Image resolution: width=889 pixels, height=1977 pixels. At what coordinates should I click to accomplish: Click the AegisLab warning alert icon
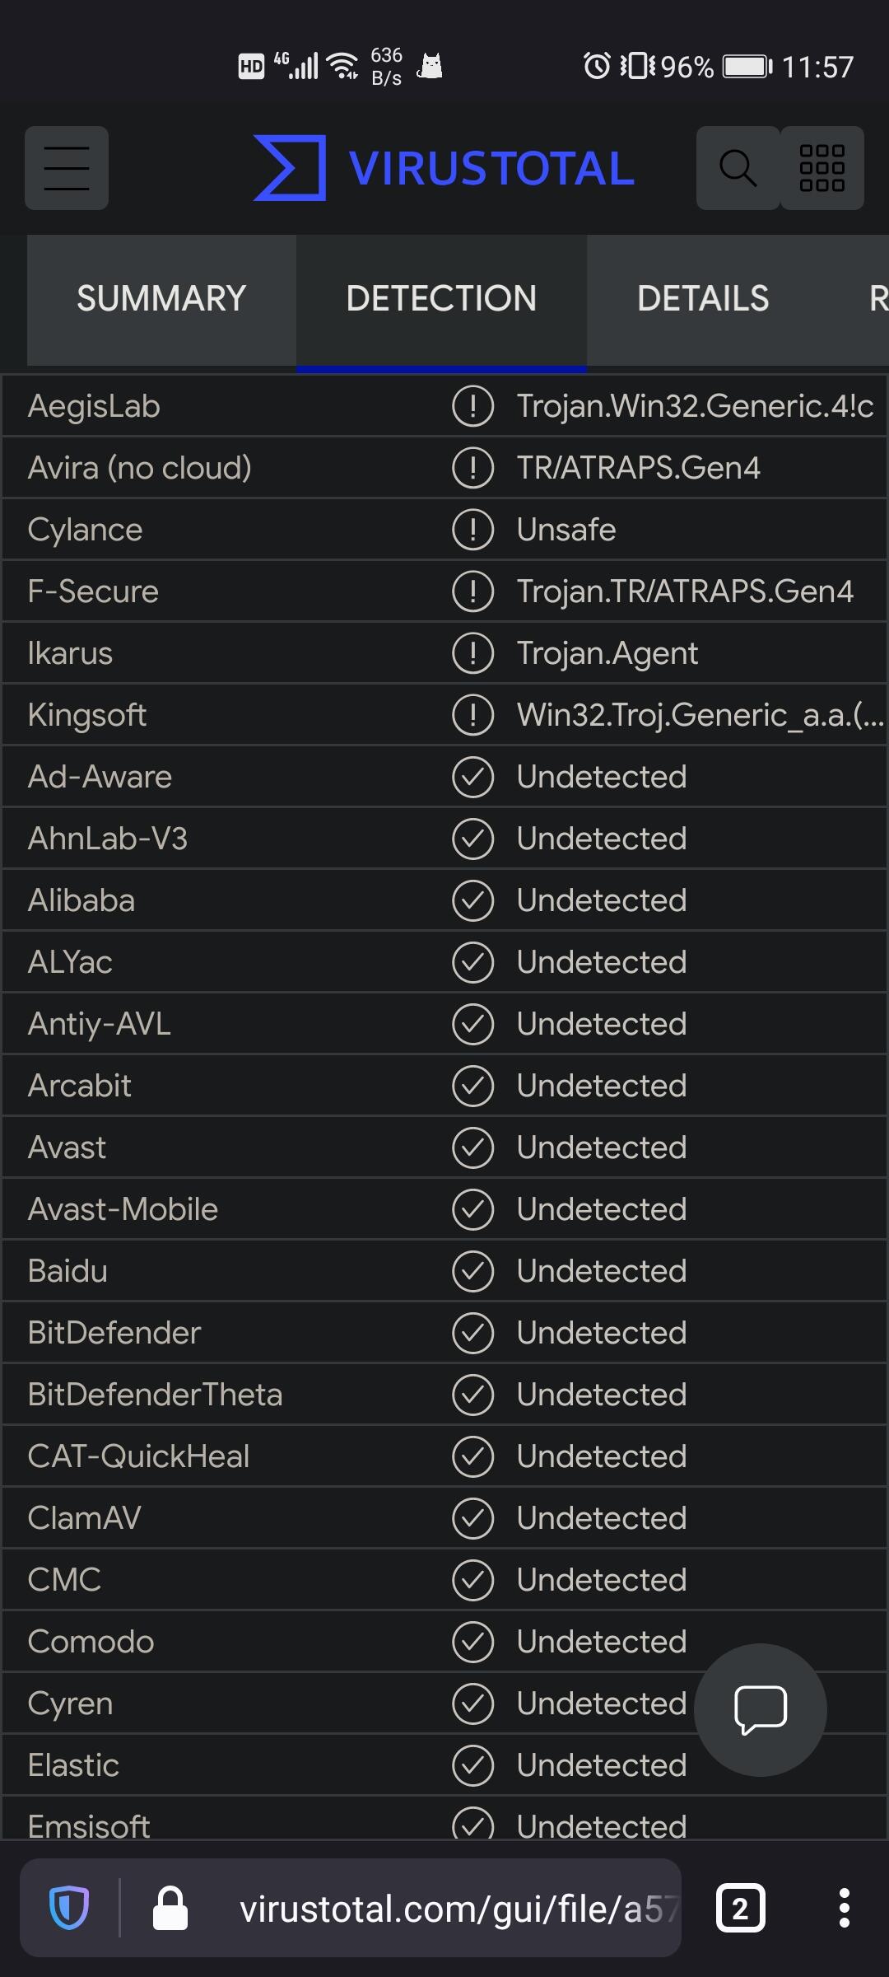click(473, 406)
